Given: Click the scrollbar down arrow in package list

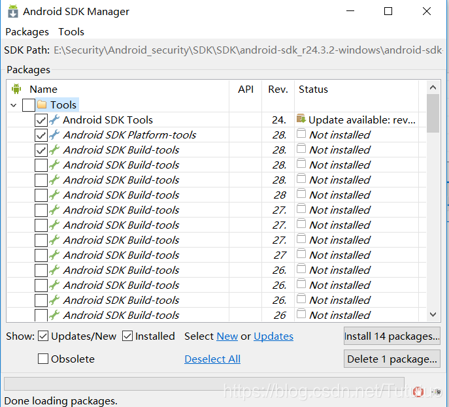Looking at the screenshot, I should pyautogui.click(x=433, y=314).
